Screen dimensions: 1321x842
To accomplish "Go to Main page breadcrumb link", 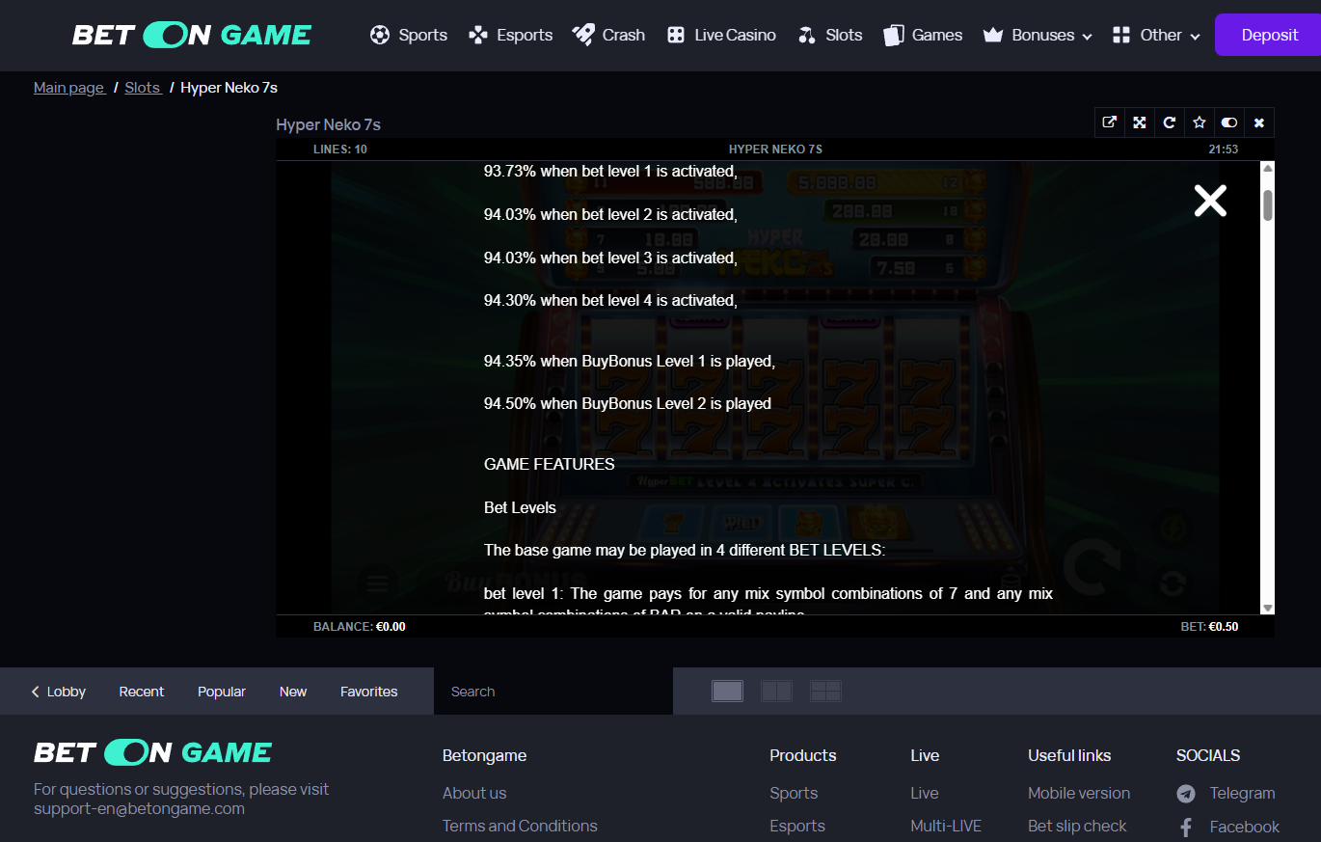I will 69,88.
